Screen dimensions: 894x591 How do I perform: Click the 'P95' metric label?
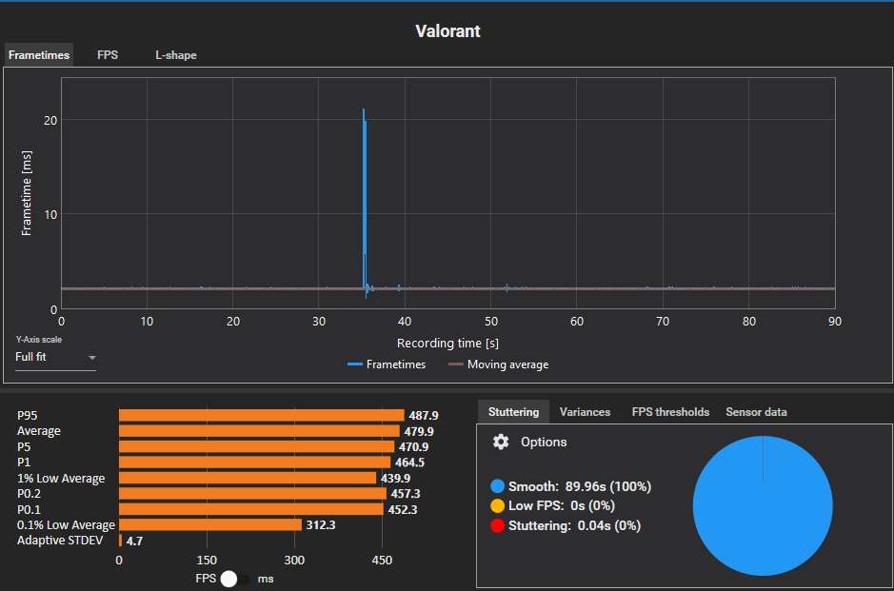click(x=28, y=416)
